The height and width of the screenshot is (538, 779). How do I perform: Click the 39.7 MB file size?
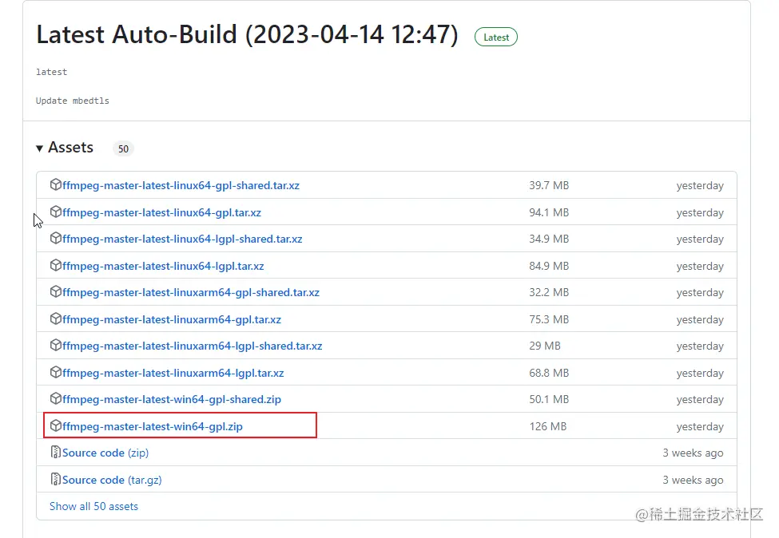(549, 185)
